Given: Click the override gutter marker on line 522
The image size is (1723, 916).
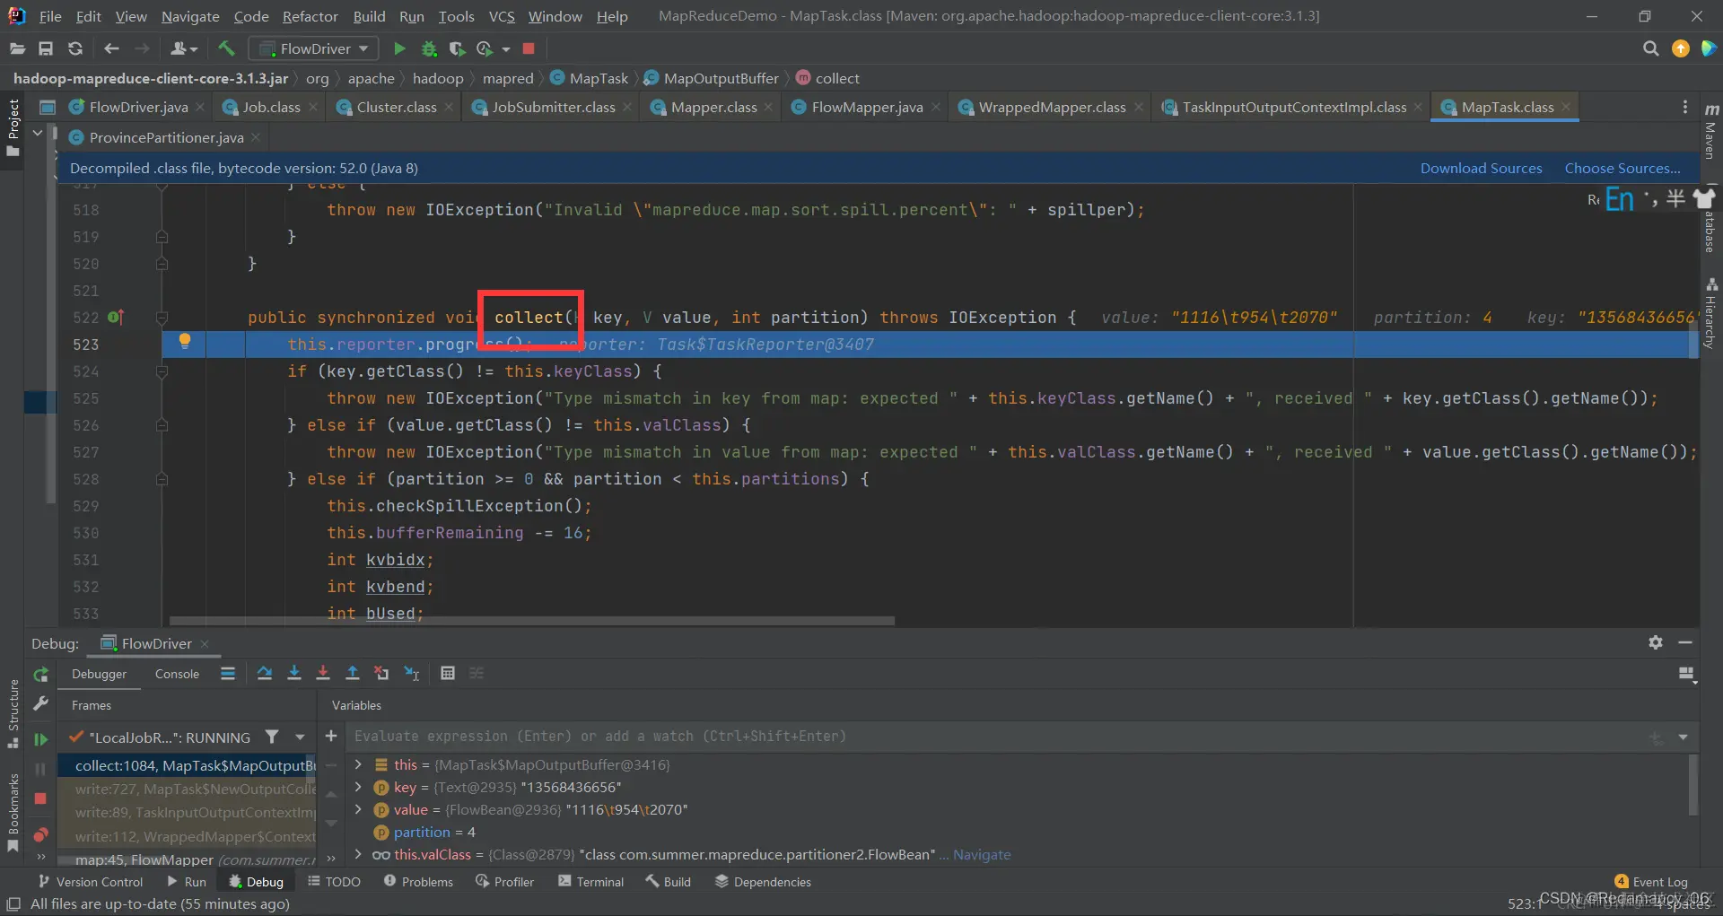Looking at the screenshot, I should (x=116, y=317).
